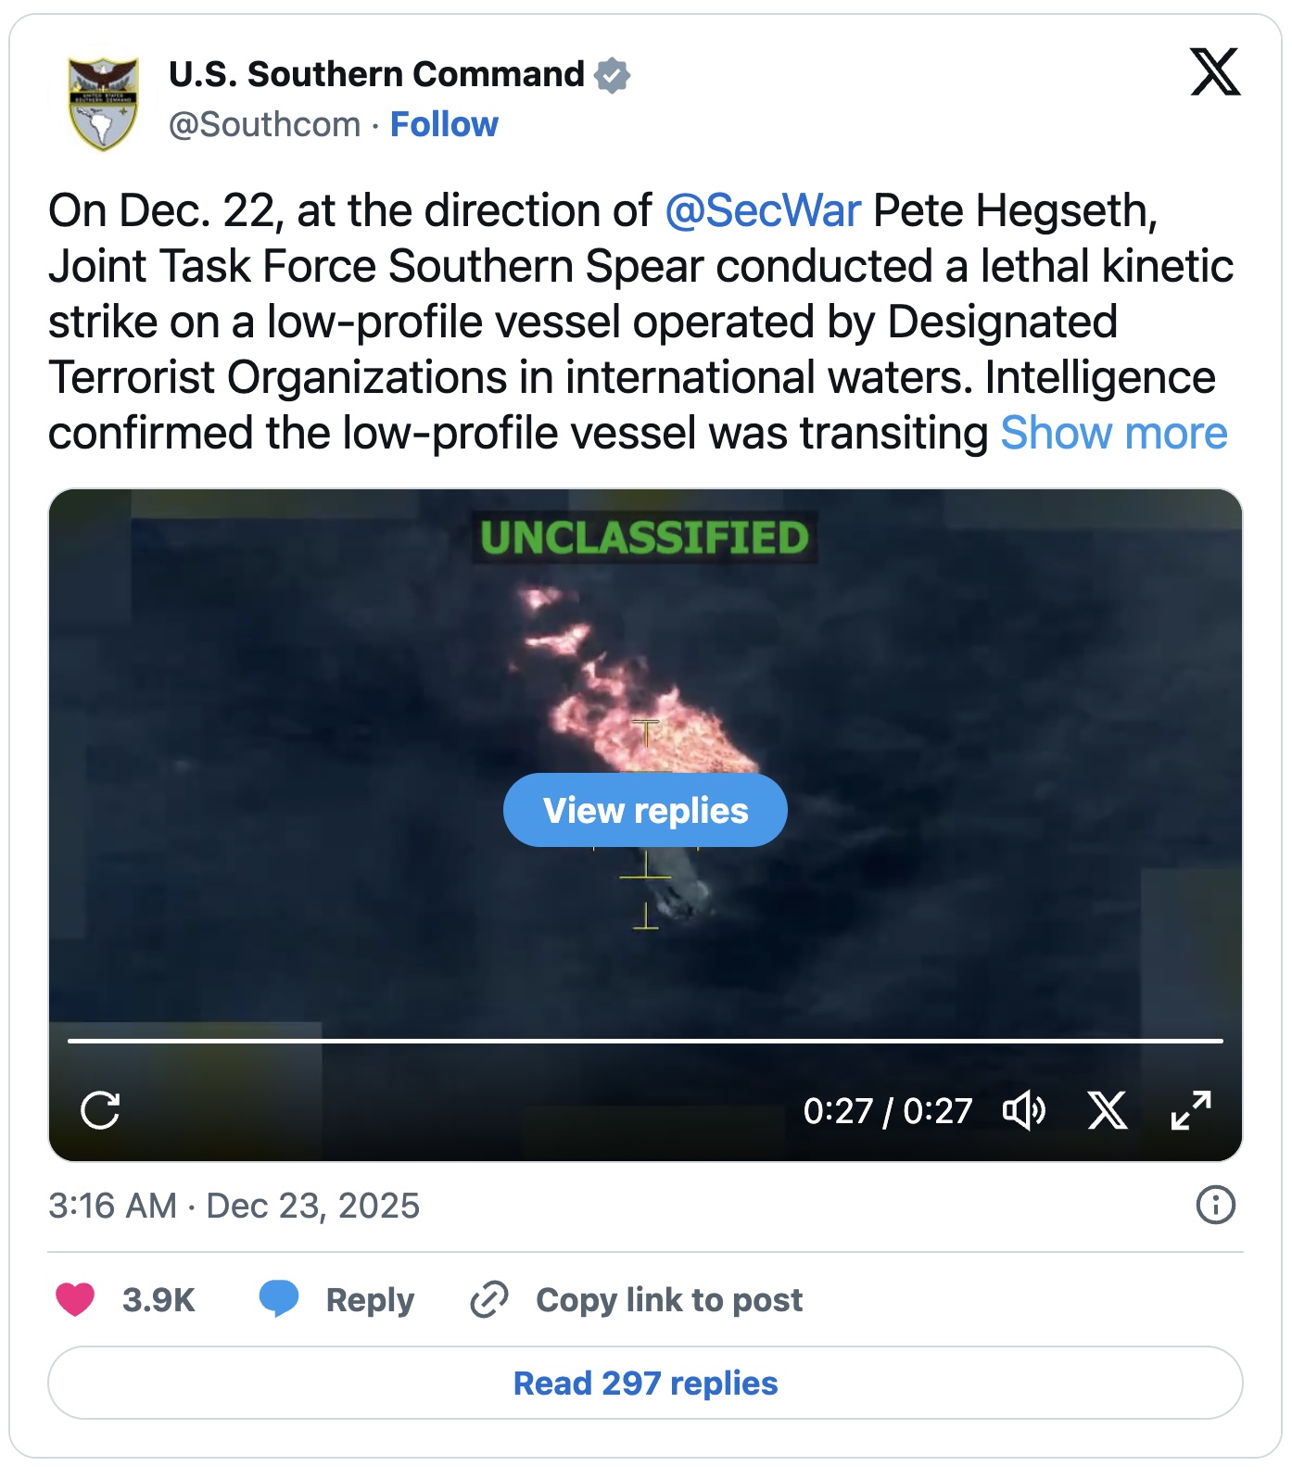
Task: Click the X logo in top-right corner
Action: pyautogui.click(x=1215, y=72)
